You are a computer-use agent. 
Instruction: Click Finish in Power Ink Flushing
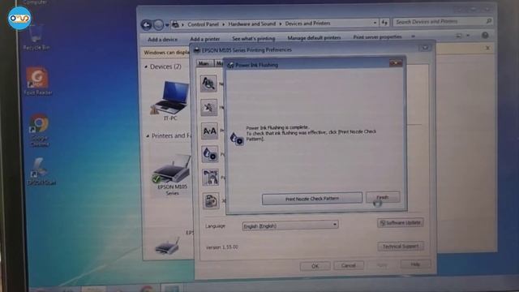tap(383, 197)
